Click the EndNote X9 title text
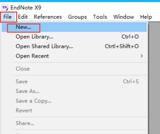Image resolution: width=160 pixels, height=134 pixels. tap(26, 8)
